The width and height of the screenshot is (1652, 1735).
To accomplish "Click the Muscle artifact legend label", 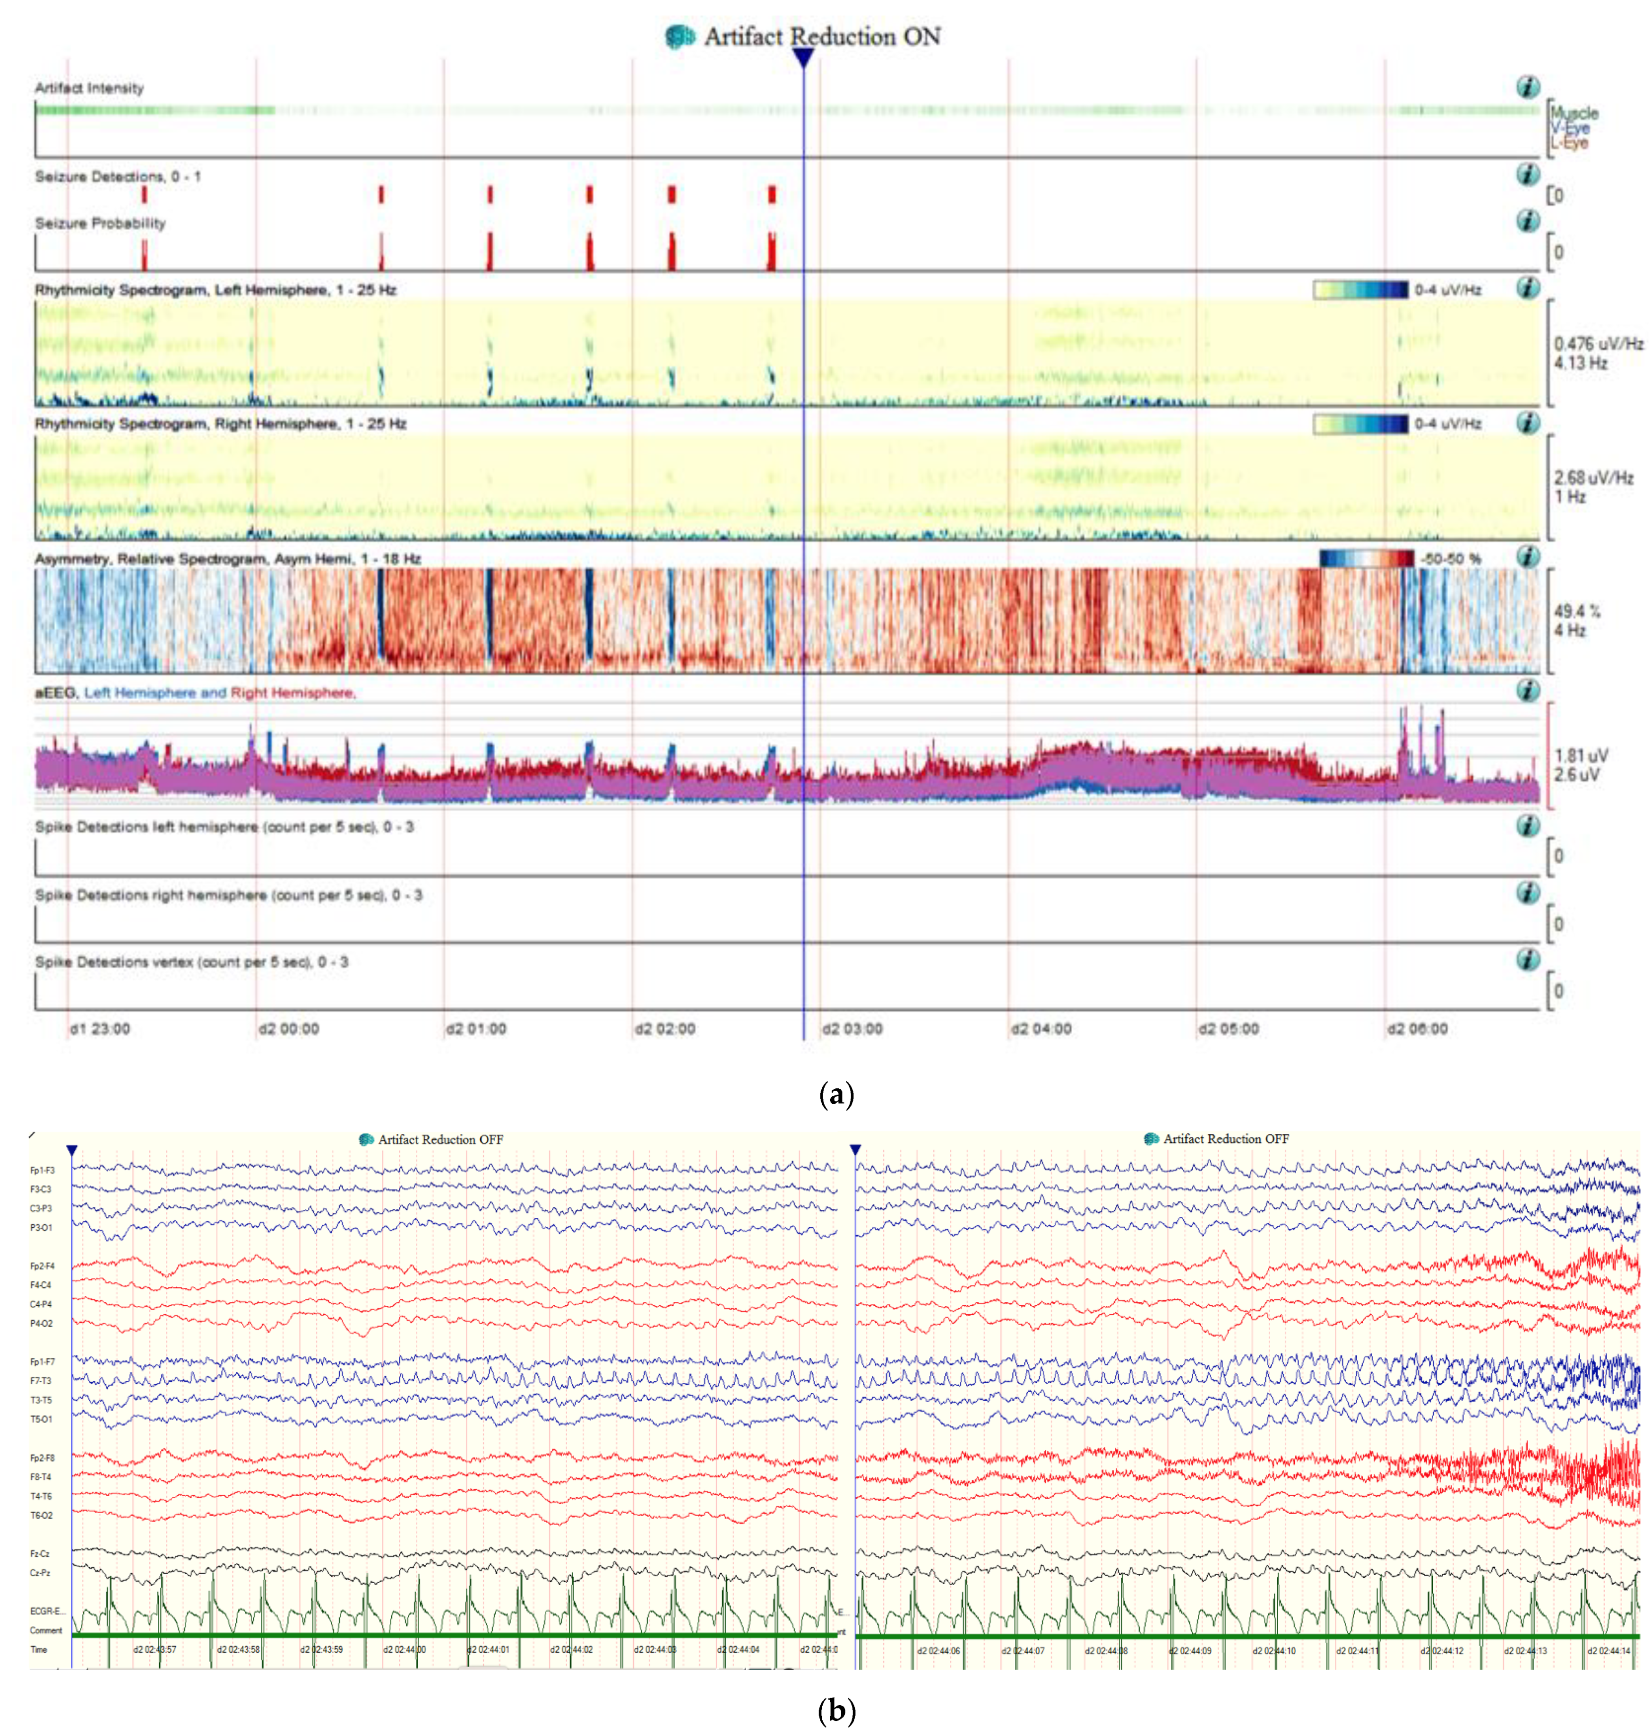I will click(x=1575, y=113).
